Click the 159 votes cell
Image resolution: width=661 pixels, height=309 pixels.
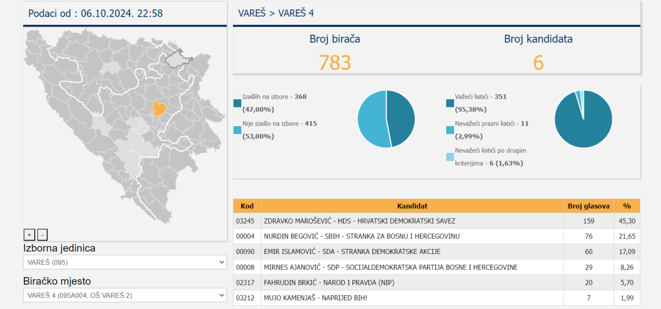589,221
